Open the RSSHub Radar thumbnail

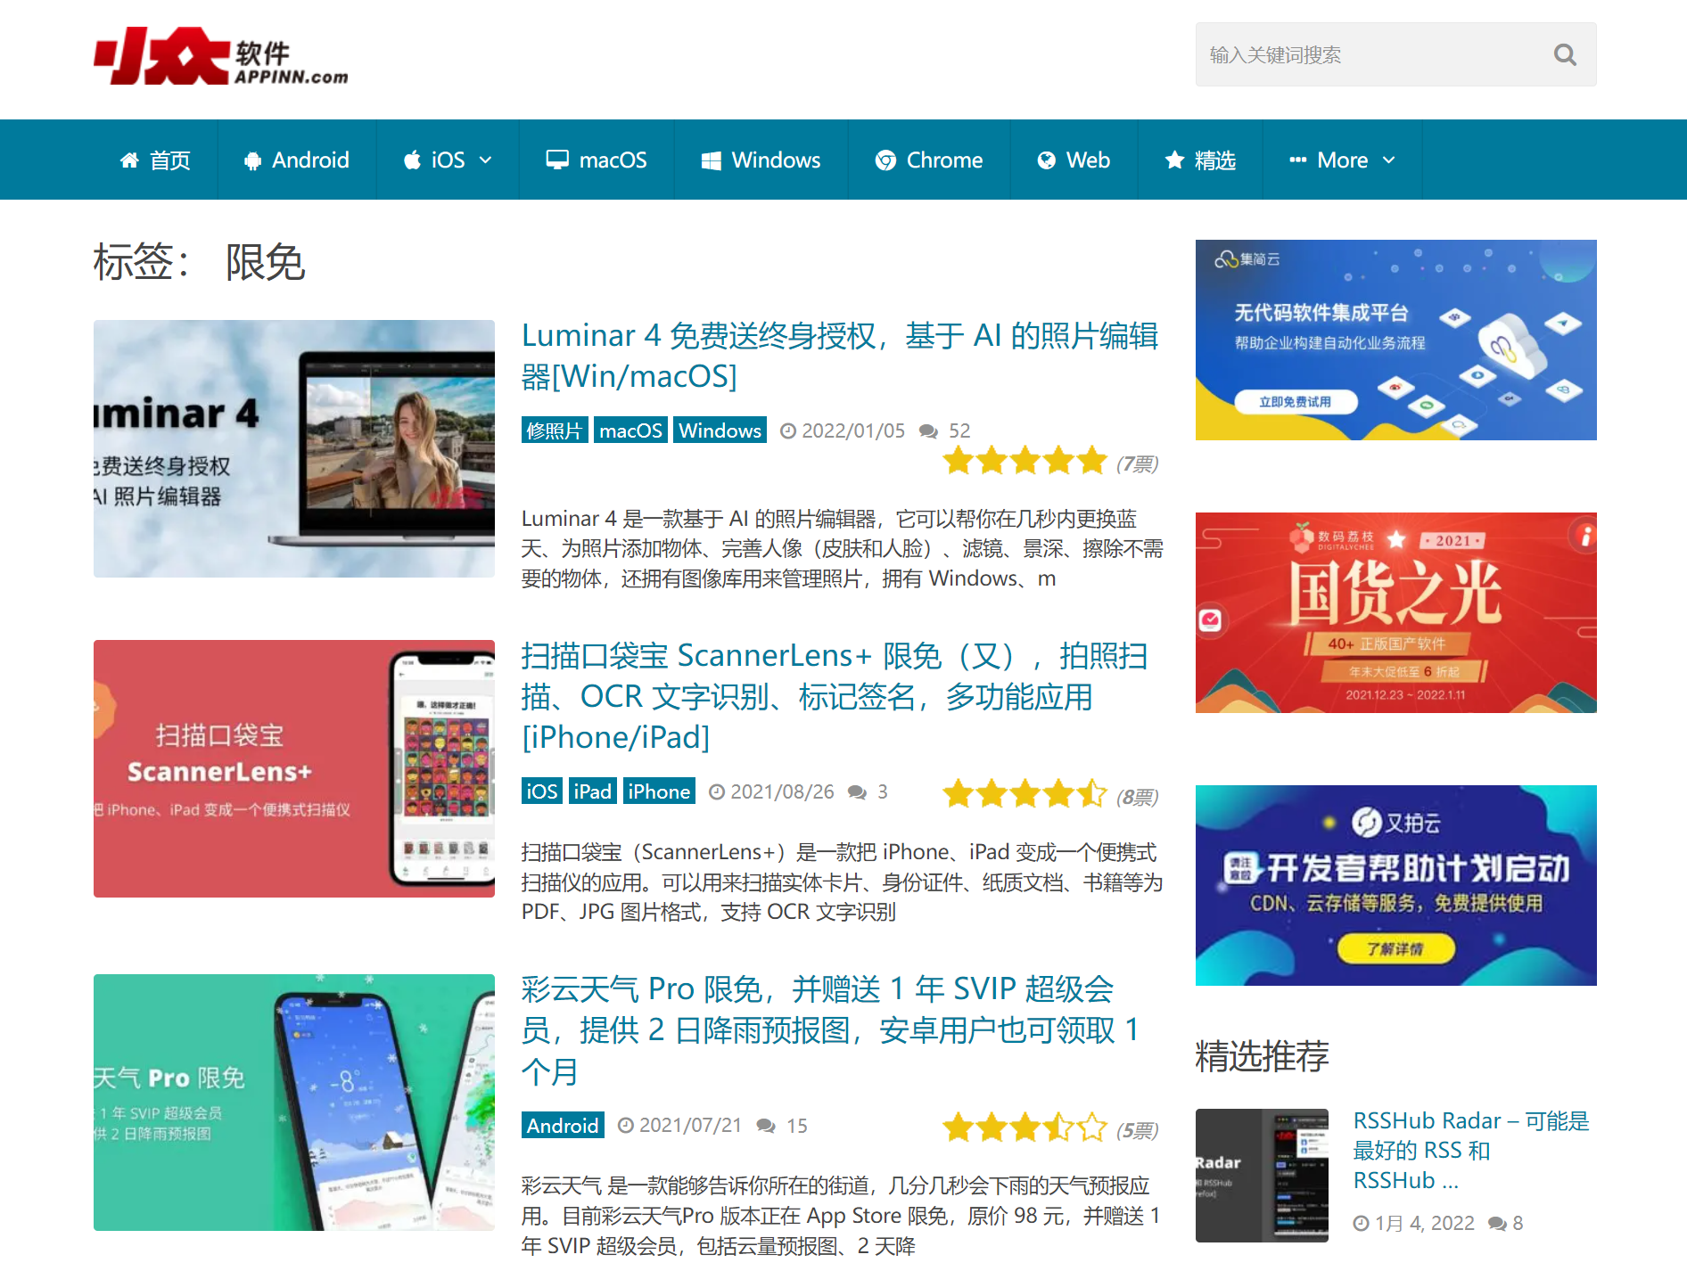click(1263, 1176)
